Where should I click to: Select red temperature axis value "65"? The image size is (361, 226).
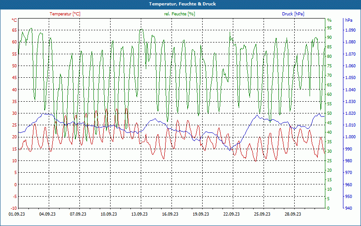(x=14, y=30)
